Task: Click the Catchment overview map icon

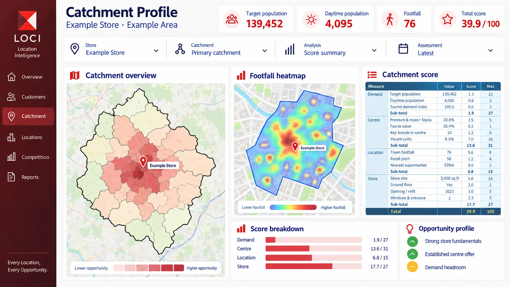Action: point(75,75)
